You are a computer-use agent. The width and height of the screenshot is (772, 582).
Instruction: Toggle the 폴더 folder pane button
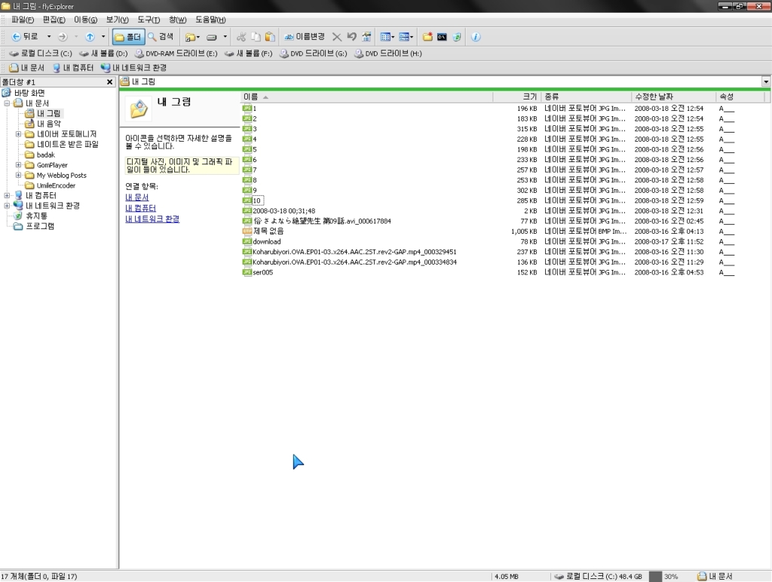(x=128, y=37)
